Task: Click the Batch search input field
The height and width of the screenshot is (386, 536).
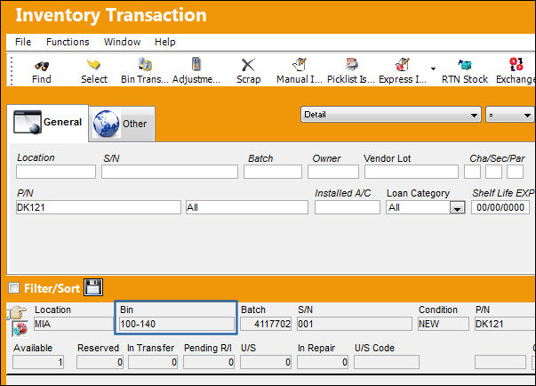Action: [273, 172]
